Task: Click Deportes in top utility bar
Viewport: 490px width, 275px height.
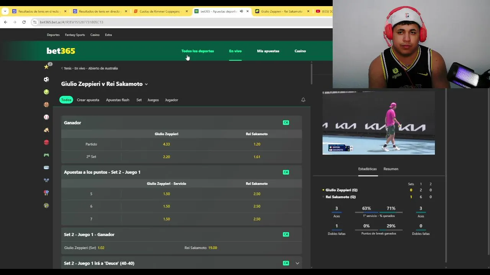Action: (53, 35)
